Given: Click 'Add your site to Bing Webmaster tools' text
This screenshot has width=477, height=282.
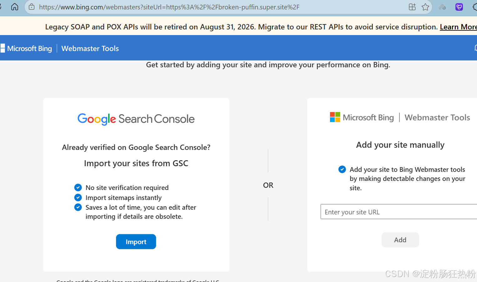Looking at the screenshot, I should click(x=408, y=179).
